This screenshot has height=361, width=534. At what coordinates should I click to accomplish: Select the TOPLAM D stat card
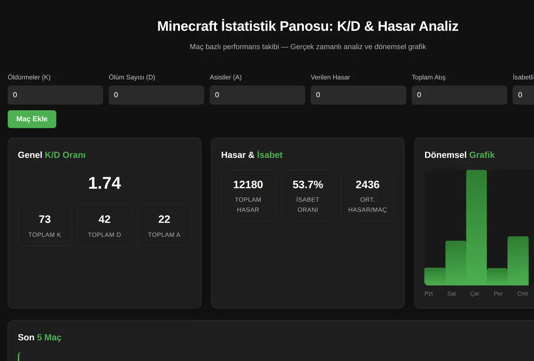(105, 225)
